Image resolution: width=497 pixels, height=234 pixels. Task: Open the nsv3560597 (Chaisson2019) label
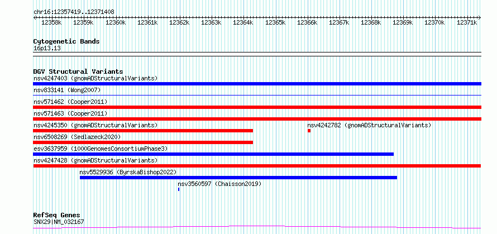219,184
